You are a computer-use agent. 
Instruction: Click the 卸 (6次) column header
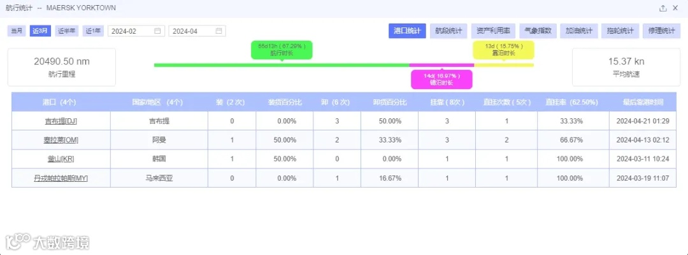pyautogui.click(x=337, y=102)
